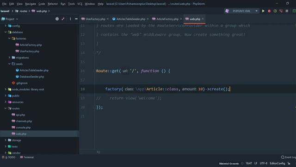Click the 18:47 line:column indicator
Viewport: 296px width, 167px height.
point(249,163)
